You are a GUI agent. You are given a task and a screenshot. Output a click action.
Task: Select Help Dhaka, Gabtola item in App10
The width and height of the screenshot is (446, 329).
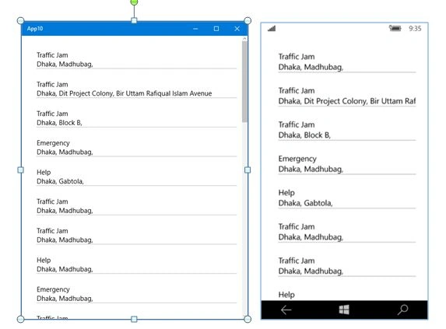[136, 177]
